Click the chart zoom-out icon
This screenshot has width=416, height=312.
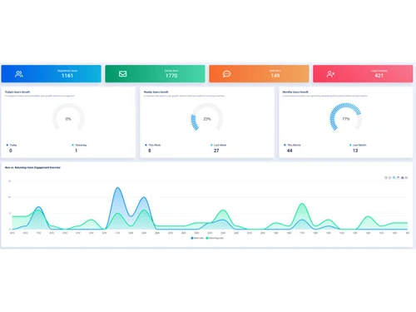click(390, 177)
